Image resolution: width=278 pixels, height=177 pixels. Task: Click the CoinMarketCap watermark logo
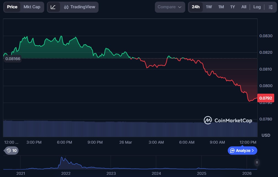coord(228,120)
